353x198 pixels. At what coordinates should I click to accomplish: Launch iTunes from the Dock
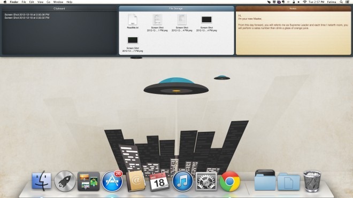[x=182, y=181]
